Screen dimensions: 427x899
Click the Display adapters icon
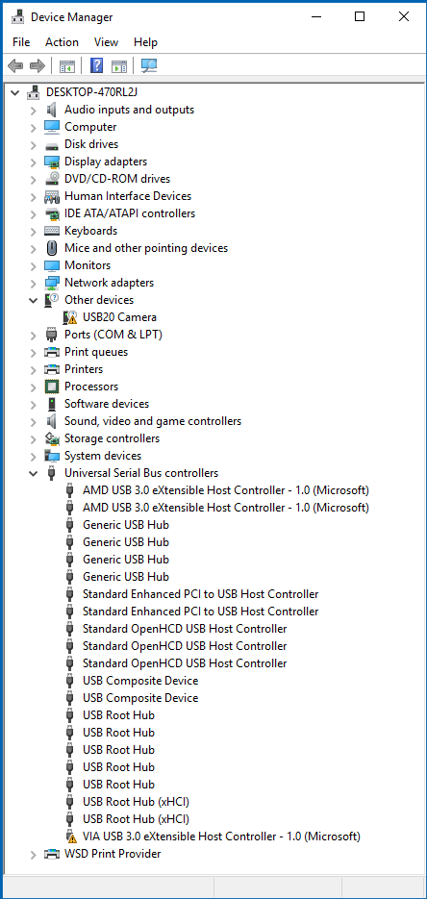point(52,162)
